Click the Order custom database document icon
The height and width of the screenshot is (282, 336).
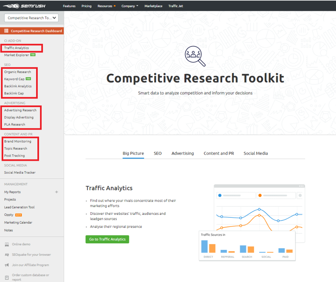pos(7,277)
